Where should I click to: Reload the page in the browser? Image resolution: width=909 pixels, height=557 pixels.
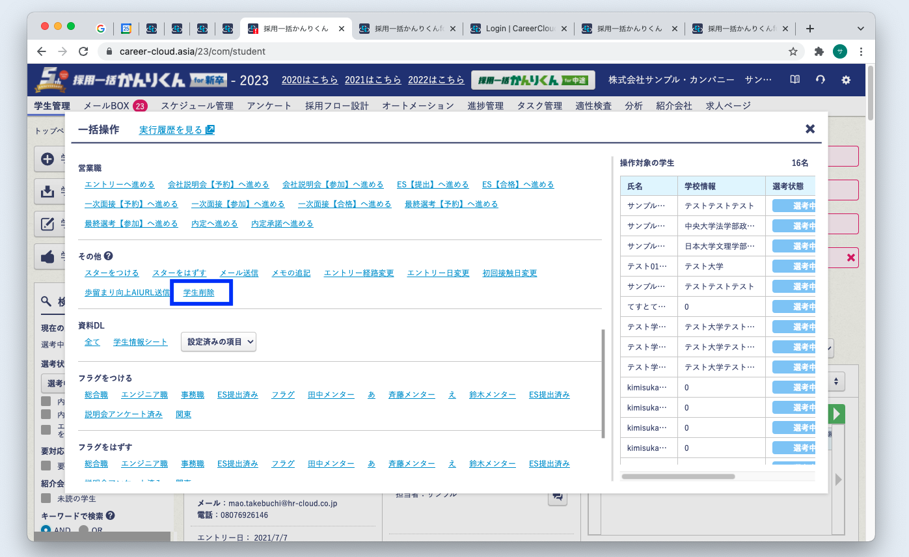(83, 51)
